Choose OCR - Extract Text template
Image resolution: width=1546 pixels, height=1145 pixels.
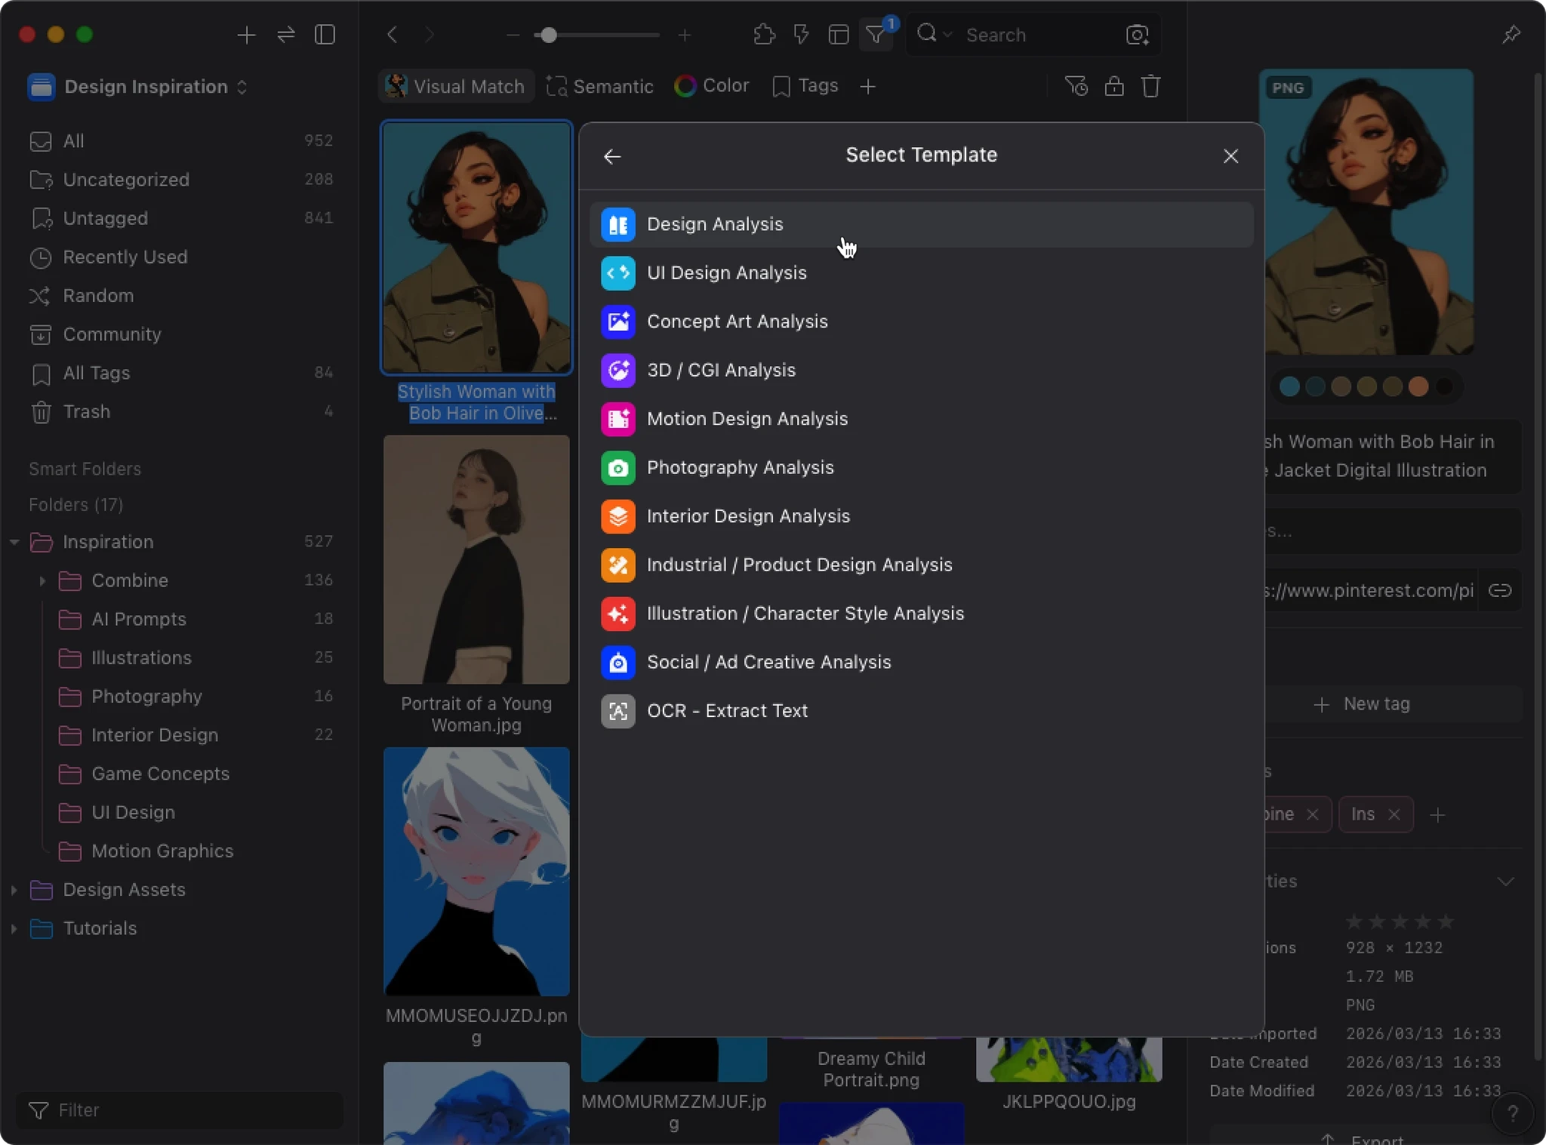point(727,711)
